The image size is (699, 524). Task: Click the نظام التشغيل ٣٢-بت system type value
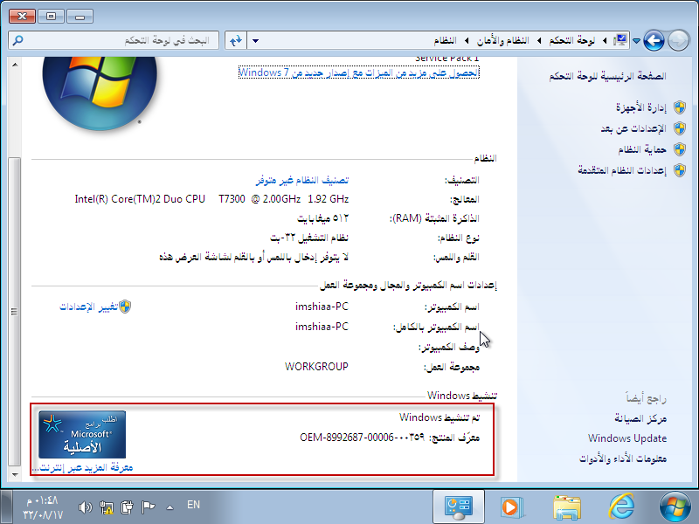click(x=309, y=238)
